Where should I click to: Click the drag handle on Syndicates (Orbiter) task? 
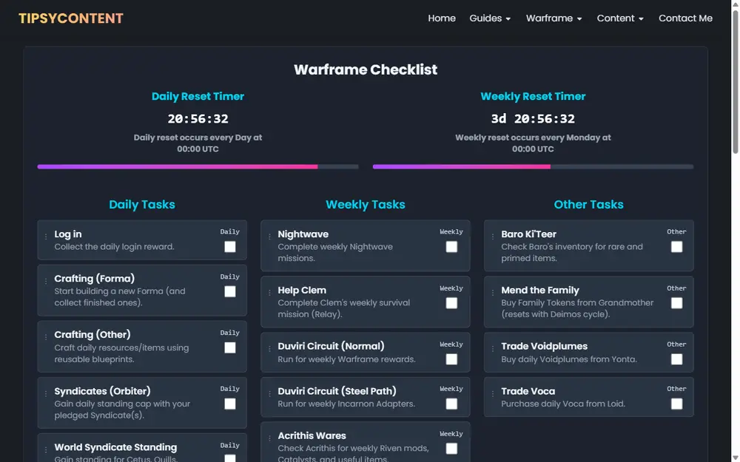tap(46, 394)
